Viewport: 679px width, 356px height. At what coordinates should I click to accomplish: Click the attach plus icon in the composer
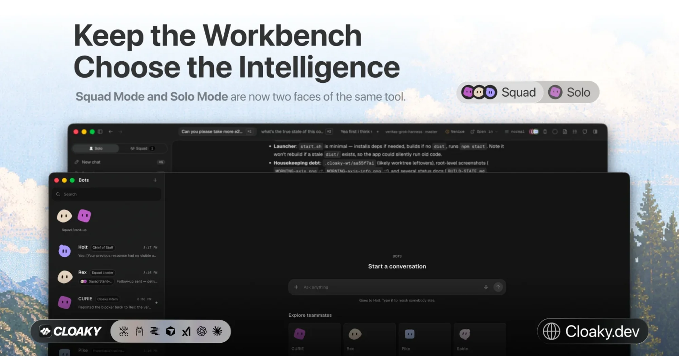(x=296, y=287)
